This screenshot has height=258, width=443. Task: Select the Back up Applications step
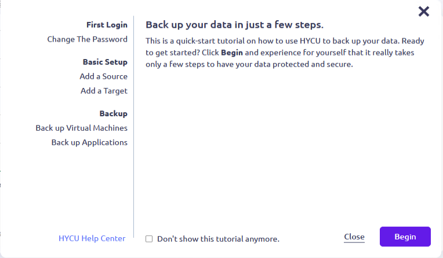point(89,142)
